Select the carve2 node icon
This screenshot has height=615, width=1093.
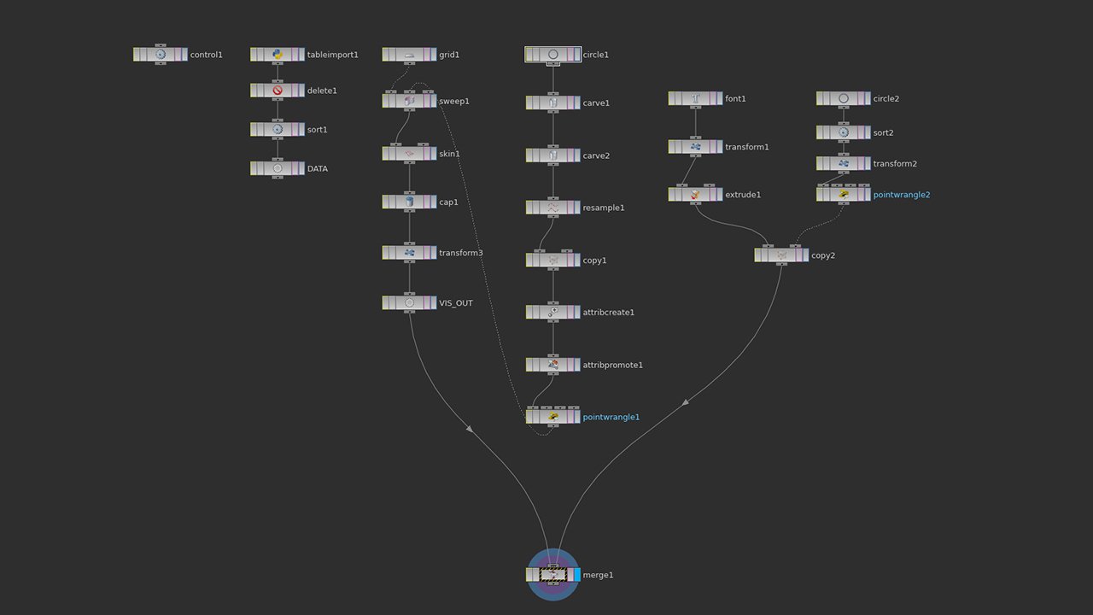tap(553, 156)
